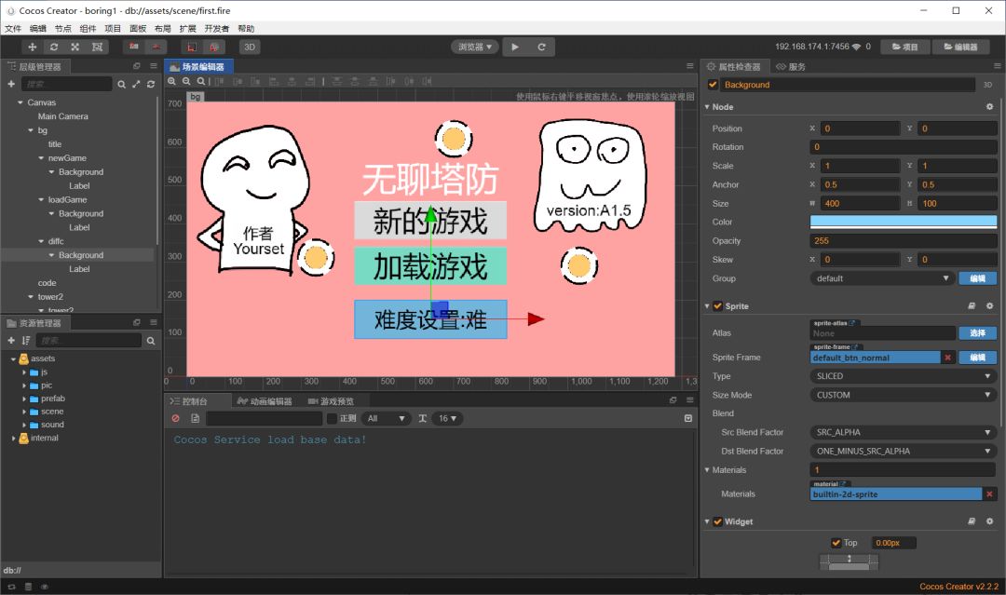
Task: Toggle the Background node active checkbox
Action: pos(714,85)
